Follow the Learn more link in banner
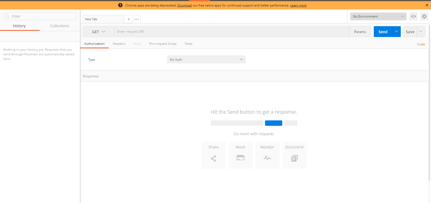This screenshot has height=203, width=431. [298, 5]
